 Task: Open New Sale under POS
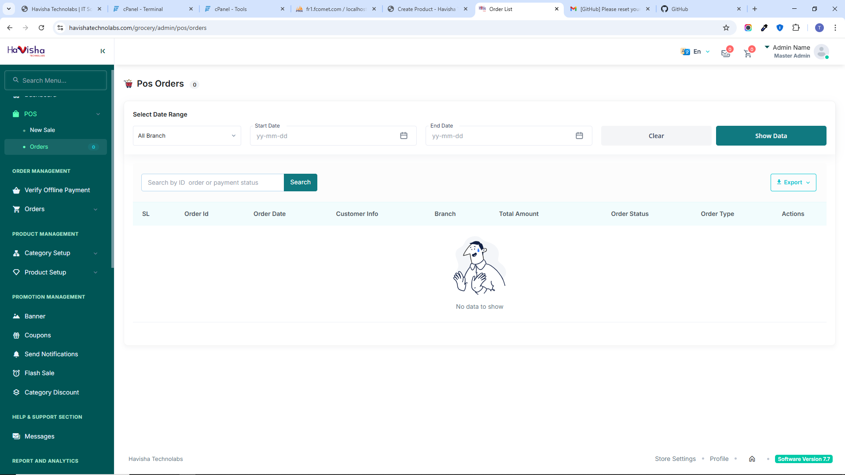pyautogui.click(x=42, y=130)
